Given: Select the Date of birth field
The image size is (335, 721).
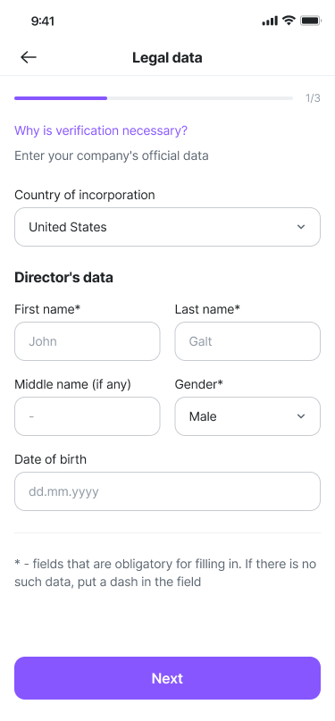Looking at the screenshot, I should click(x=167, y=491).
